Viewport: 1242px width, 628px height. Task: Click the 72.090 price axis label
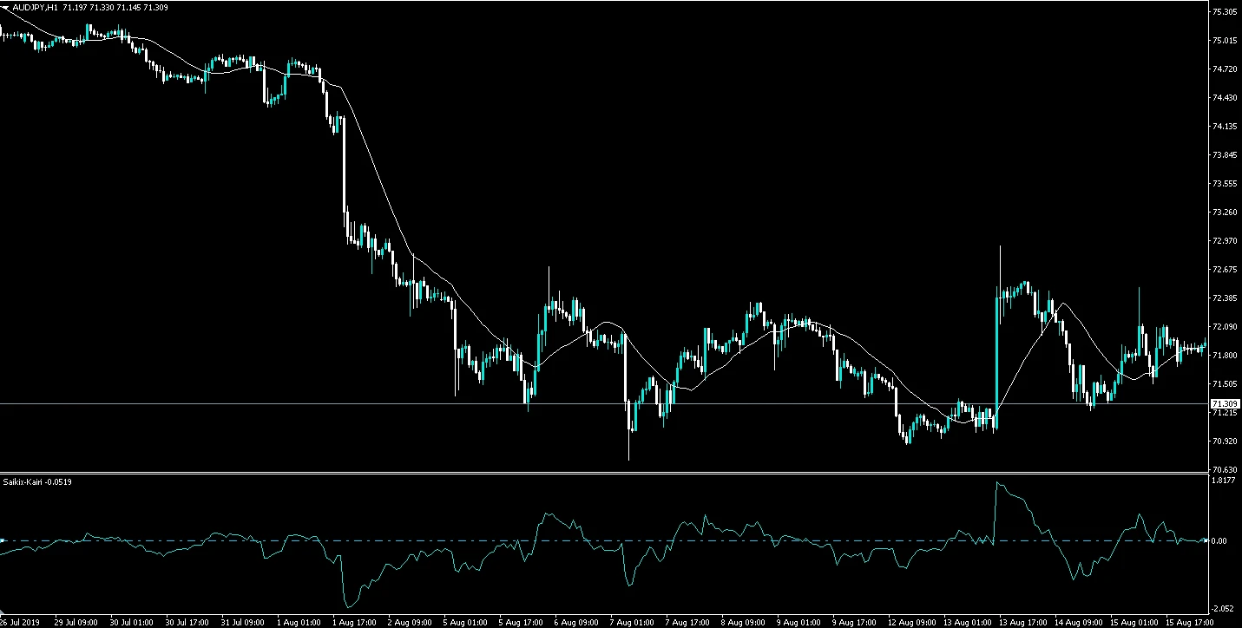(x=1224, y=327)
